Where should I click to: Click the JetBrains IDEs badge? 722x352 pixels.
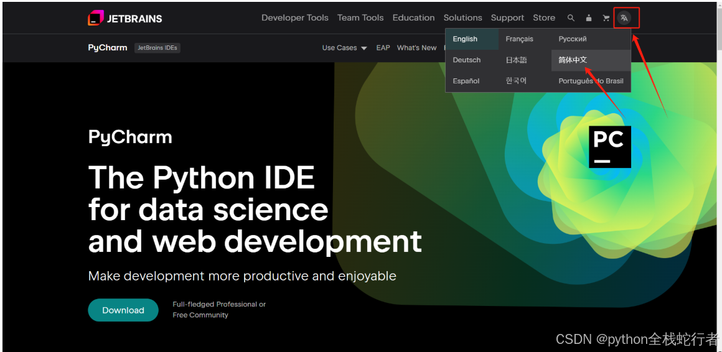click(x=157, y=48)
